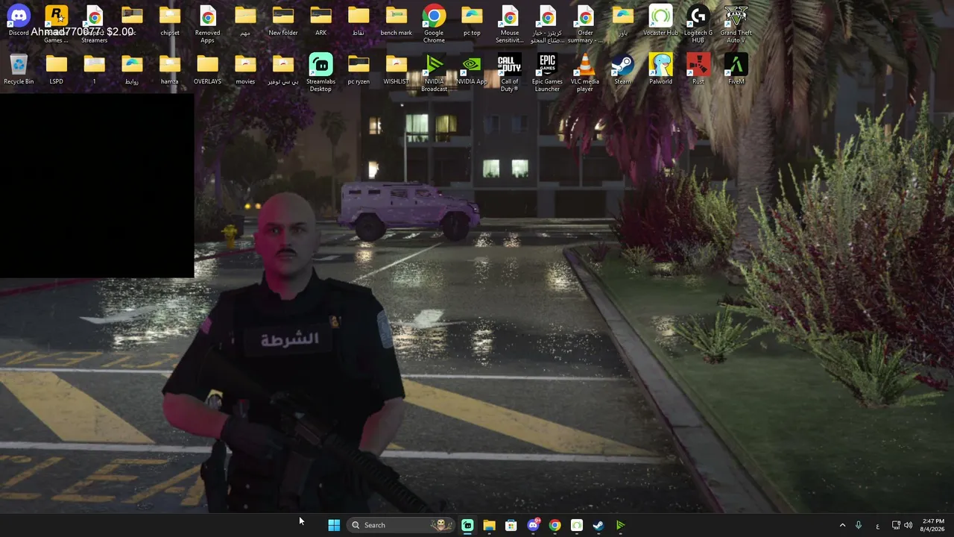954x537 pixels.
Task: Open Chrome from the taskbar
Action: pos(555,525)
